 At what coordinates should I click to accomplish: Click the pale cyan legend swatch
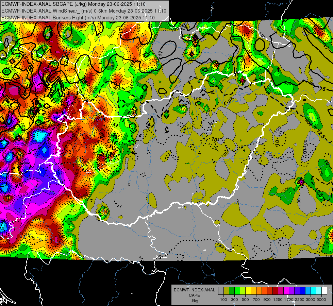click(x=319, y=291)
